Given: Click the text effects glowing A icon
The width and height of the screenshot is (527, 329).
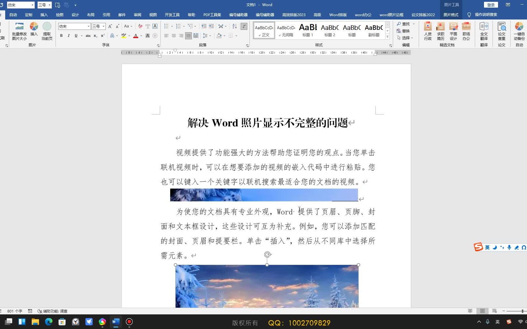Looking at the screenshot, I should pos(112,36).
